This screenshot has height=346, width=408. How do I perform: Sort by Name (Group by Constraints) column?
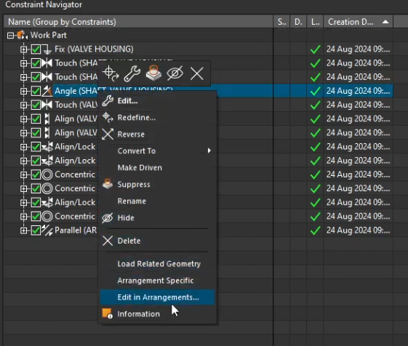(x=138, y=22)
